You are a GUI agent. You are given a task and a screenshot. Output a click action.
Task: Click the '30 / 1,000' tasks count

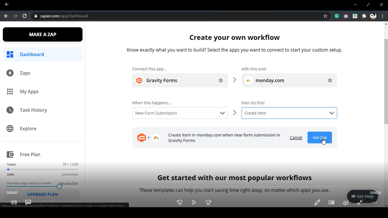(x=70, y=164)
